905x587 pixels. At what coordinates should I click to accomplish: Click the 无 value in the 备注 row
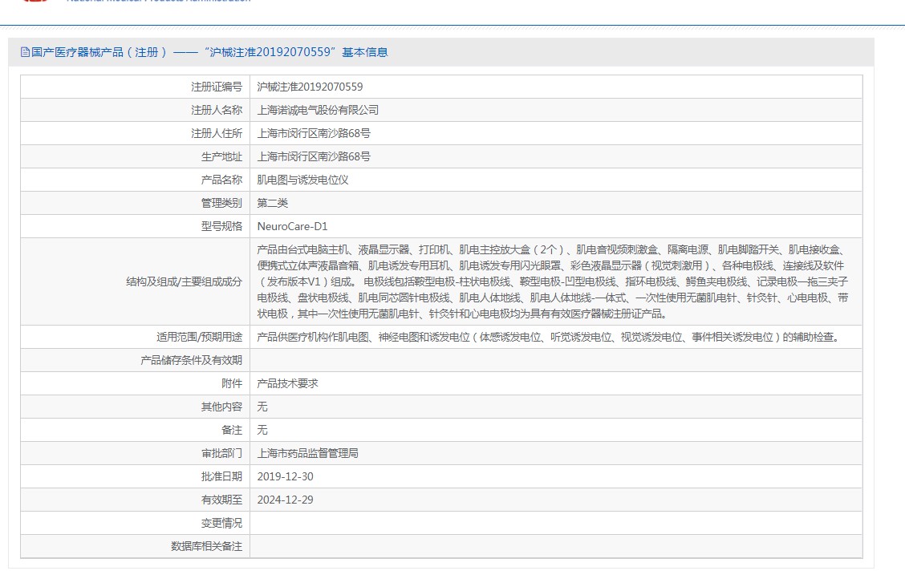point(262,430)
